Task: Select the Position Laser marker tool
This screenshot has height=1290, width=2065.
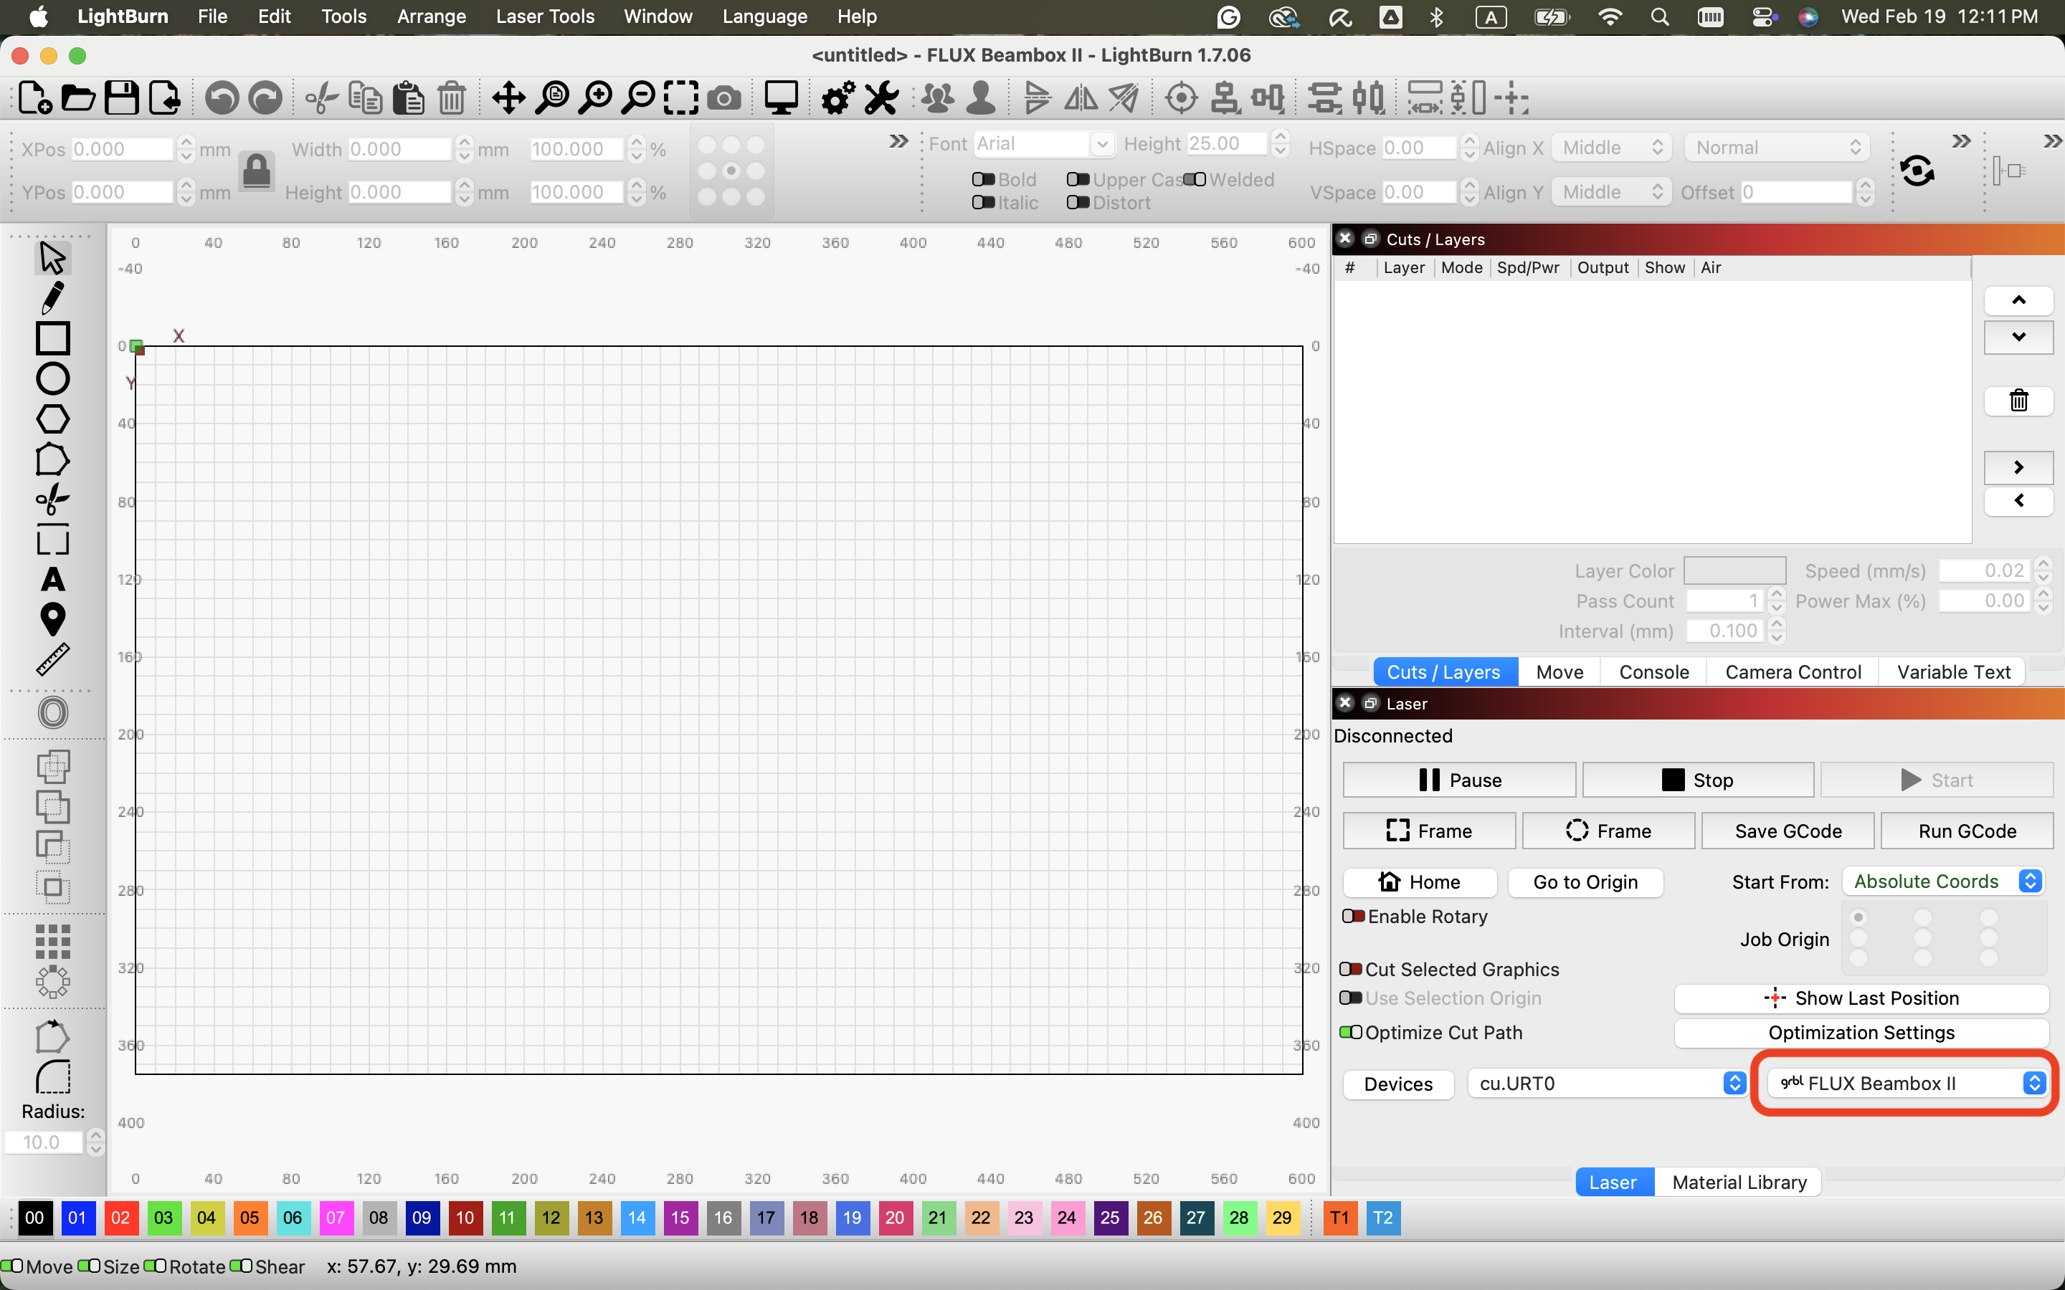Action: tap(52, 619)
